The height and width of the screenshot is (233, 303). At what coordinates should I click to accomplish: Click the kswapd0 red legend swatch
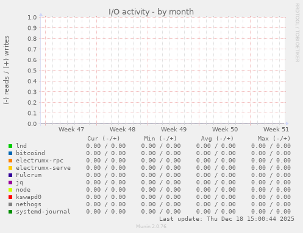[10, 197]
